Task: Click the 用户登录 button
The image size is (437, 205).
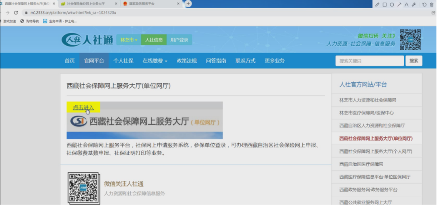Action: pyautogui.click(x=179, y=40)
